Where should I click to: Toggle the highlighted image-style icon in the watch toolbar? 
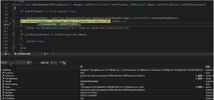click(64, 63)
